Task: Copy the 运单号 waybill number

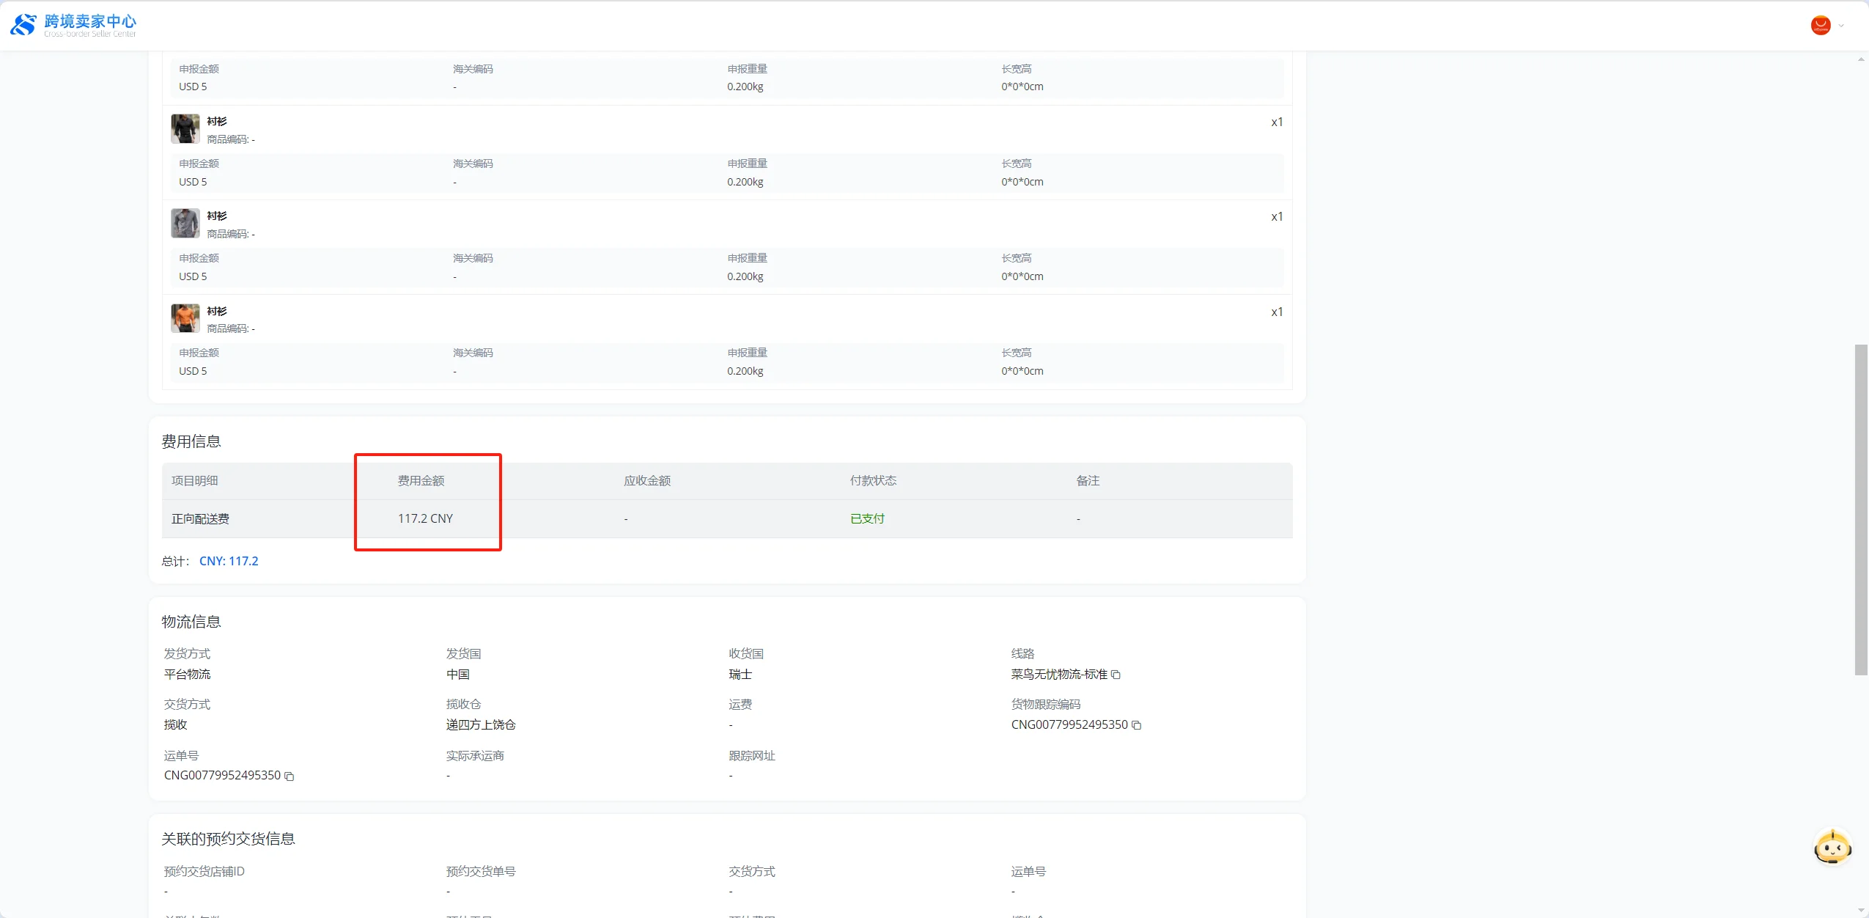Action: pyautogui.click(x=290, y=776)
